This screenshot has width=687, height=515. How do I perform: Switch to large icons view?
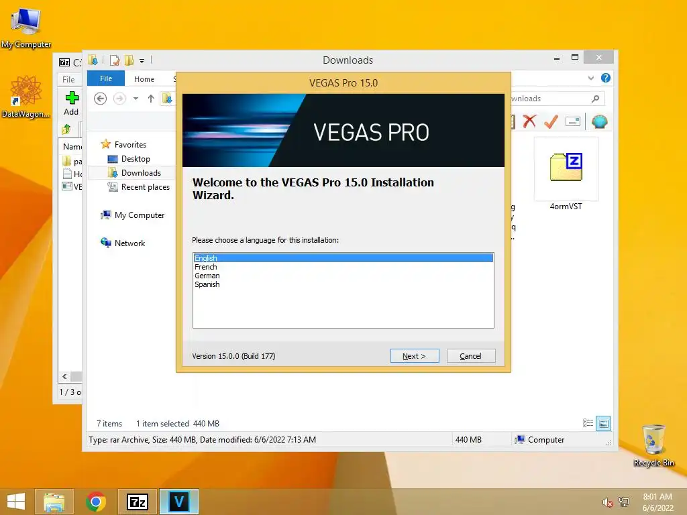(x=603, y=424)
